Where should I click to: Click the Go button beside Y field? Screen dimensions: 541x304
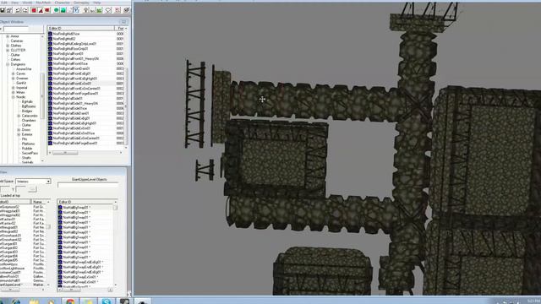32,189
